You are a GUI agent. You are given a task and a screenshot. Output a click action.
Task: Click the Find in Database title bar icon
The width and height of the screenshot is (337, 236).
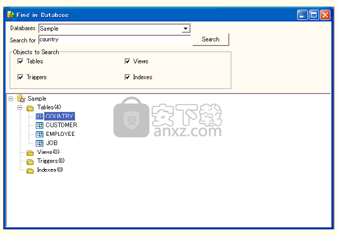pos(11,15)
